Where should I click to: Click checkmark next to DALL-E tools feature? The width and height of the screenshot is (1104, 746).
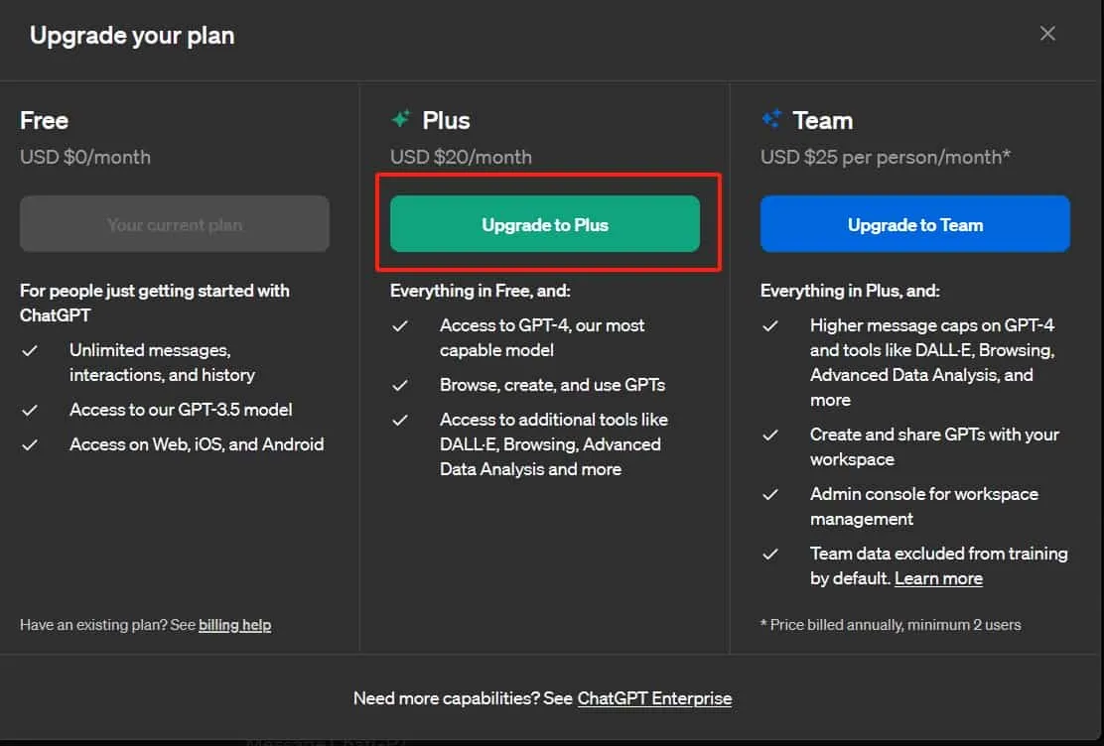point(400,420)
